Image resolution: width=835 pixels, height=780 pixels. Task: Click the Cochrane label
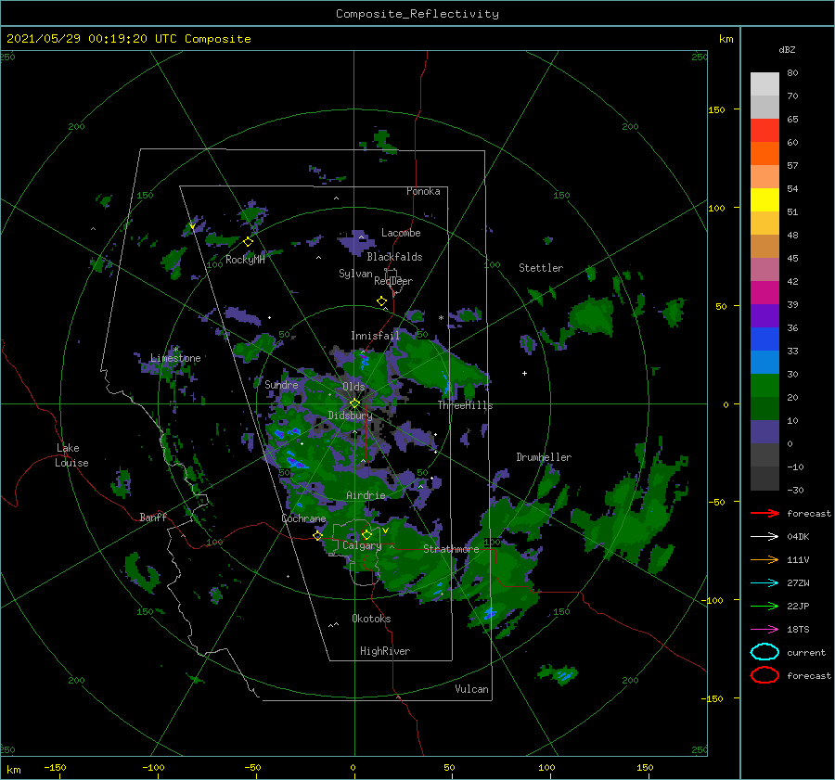(x=303, y=518)
